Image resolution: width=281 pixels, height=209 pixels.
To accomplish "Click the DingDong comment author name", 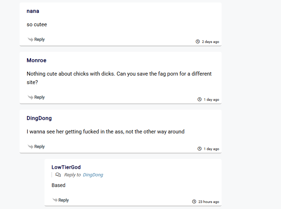I will pyautogui.click(x=39, y=118).
